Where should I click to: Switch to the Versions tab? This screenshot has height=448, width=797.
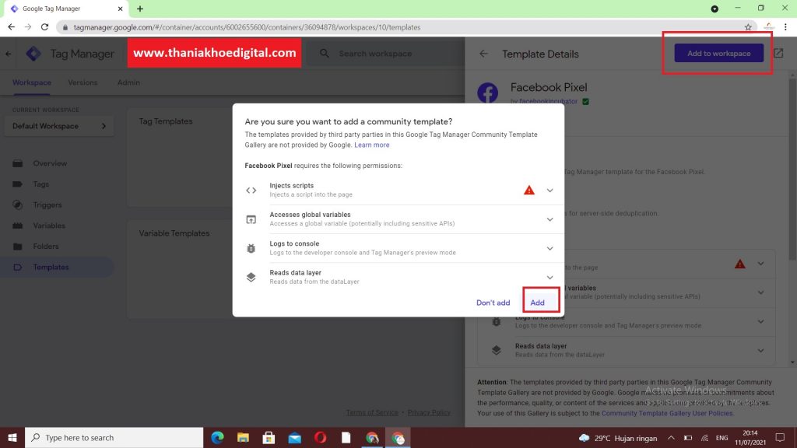[83, 82]
